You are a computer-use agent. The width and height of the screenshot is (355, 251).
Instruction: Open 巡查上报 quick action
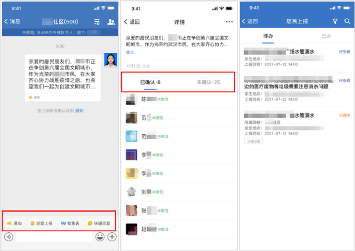(40, 223)
